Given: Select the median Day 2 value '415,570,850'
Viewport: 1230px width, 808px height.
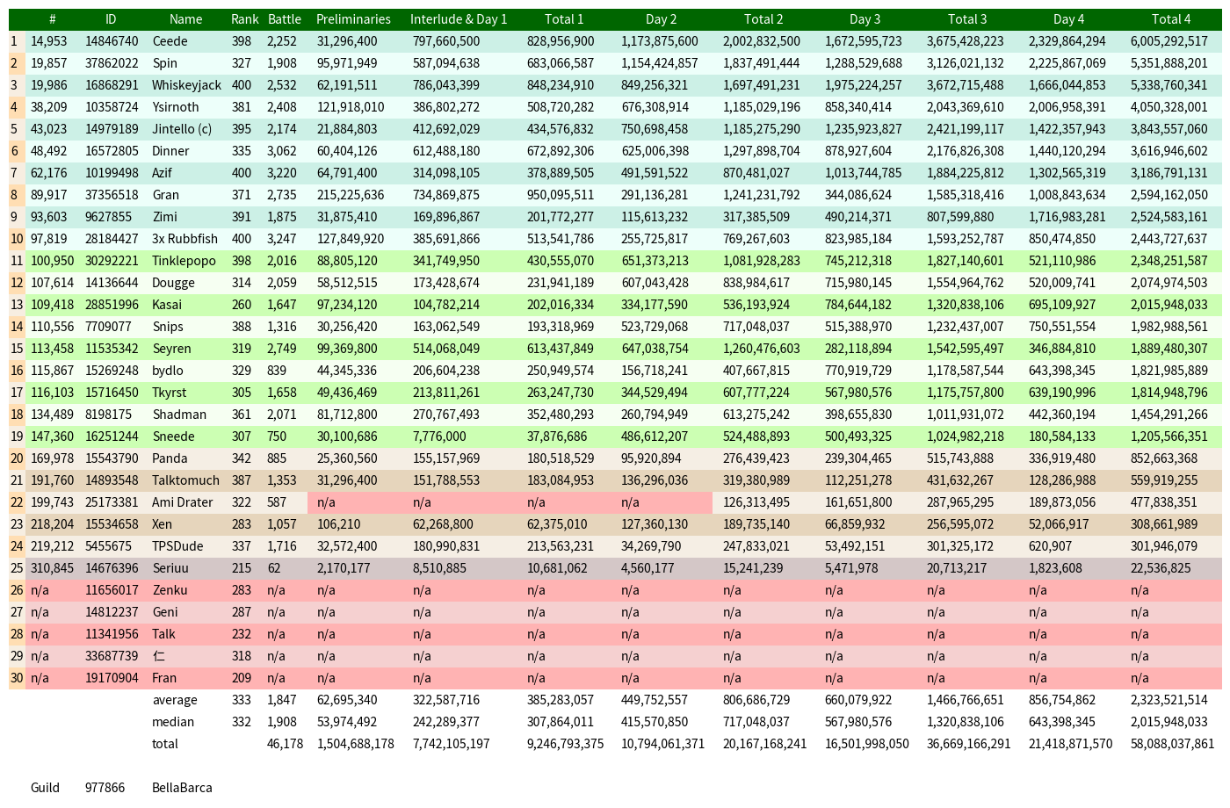Looking at the screenshot, I should (x=655, y=722).
